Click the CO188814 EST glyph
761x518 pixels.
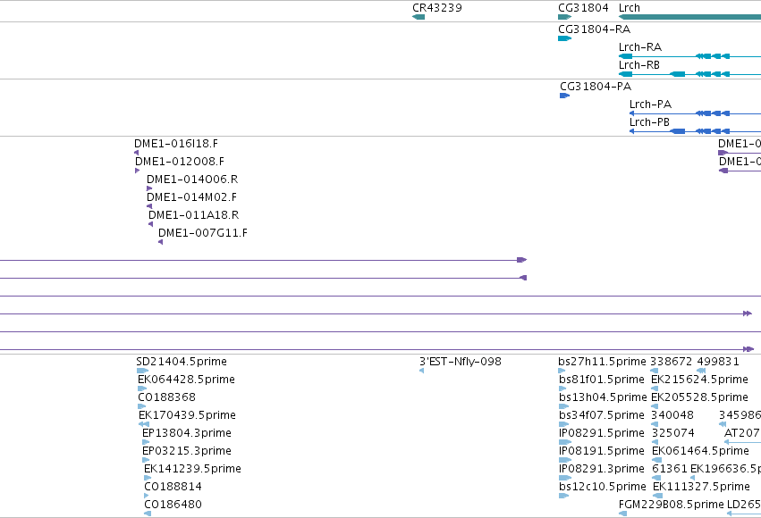point(147,497)
